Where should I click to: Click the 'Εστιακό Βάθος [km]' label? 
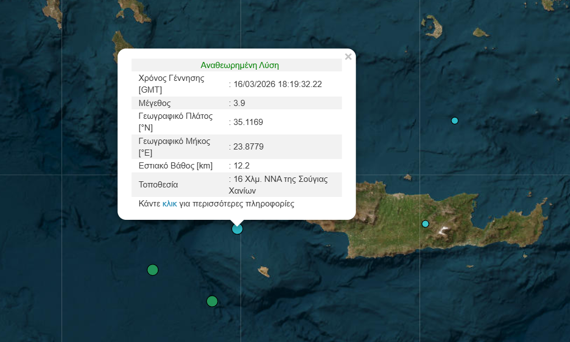click(176, 166)
